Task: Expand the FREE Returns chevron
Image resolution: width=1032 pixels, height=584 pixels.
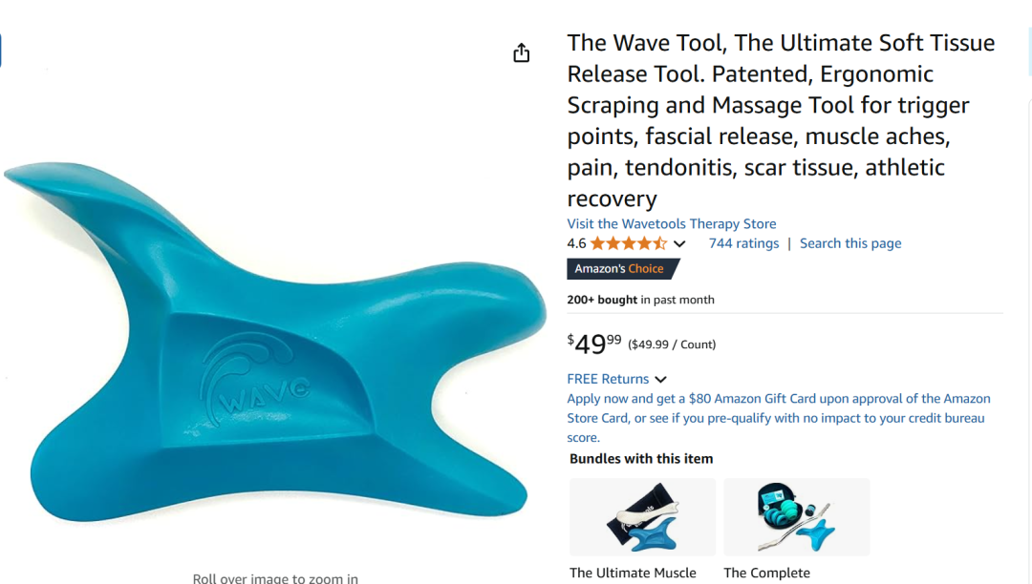Action: (661, 380)
